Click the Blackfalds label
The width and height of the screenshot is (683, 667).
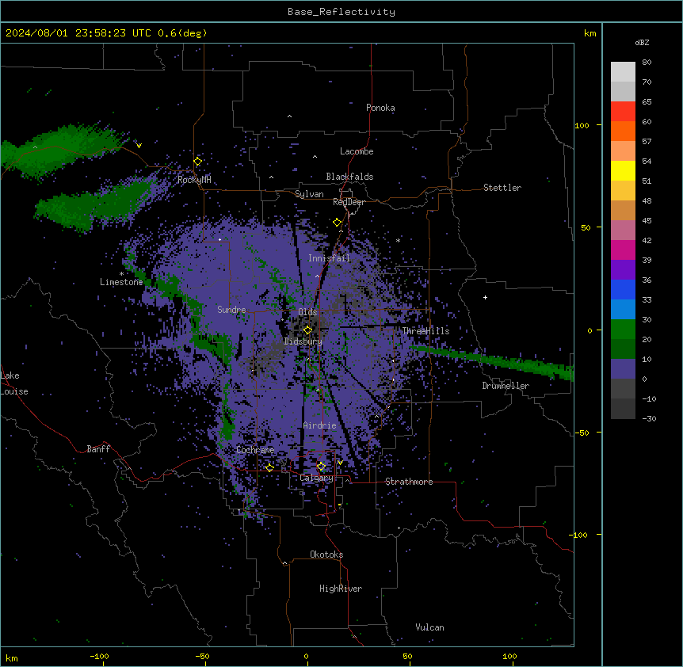pos(349,177)
